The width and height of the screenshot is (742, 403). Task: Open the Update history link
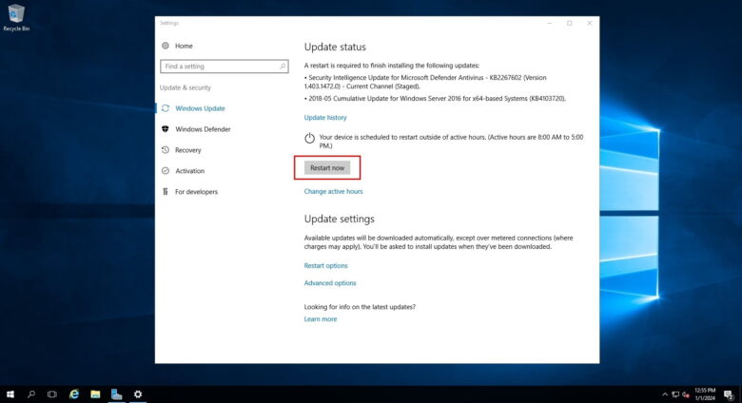pos(325,117)
